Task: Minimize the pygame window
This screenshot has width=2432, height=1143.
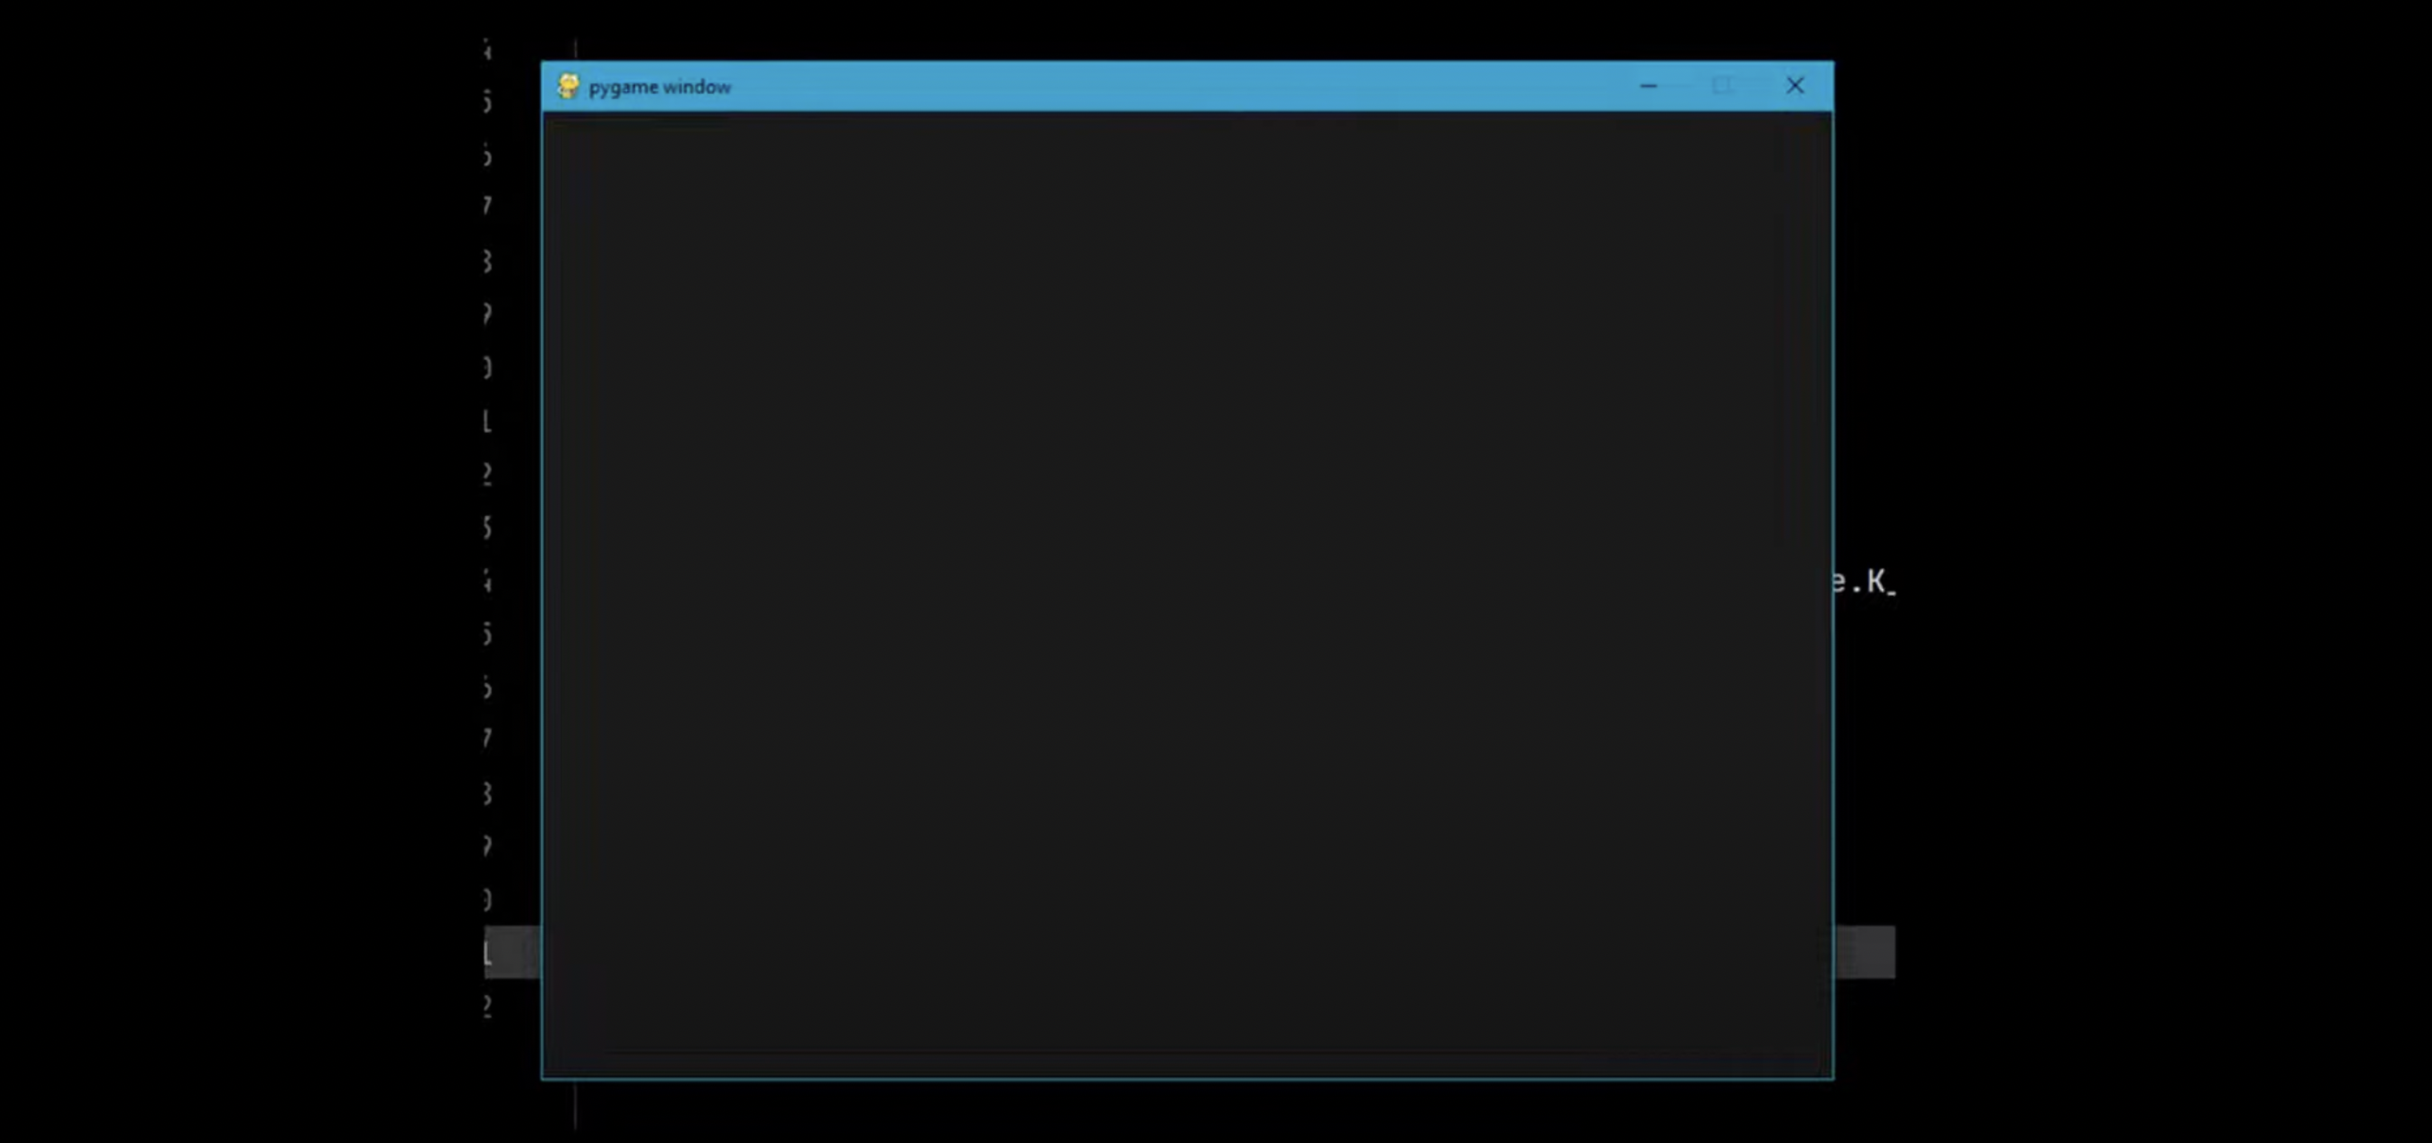Action: click(1649, 86)
